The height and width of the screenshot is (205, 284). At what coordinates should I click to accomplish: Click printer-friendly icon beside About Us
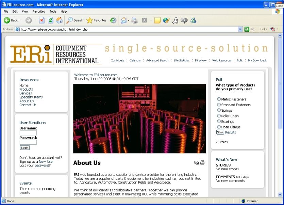point(202,162)
